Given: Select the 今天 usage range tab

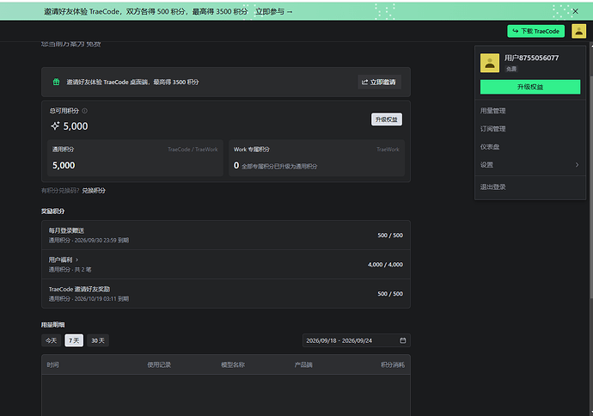Looking at the screenshot, I should pos(51,340).
